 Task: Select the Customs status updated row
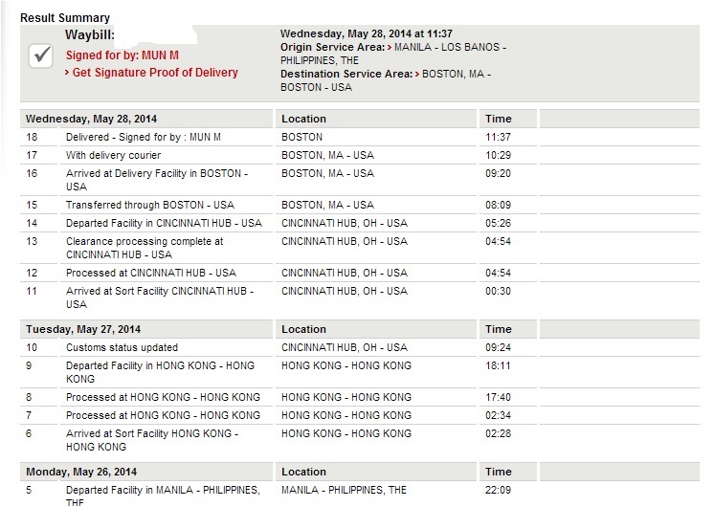[x=360, y=347]
